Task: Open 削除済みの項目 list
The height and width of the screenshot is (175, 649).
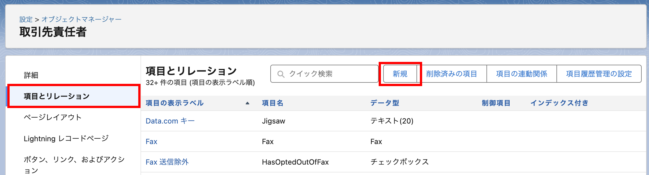Action: click(451, 74)
